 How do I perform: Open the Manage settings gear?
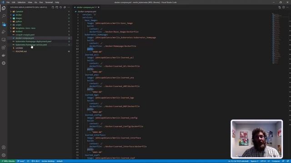click(4, 155)
